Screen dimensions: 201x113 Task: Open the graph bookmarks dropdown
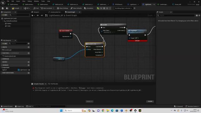click(x=33, y=15)
